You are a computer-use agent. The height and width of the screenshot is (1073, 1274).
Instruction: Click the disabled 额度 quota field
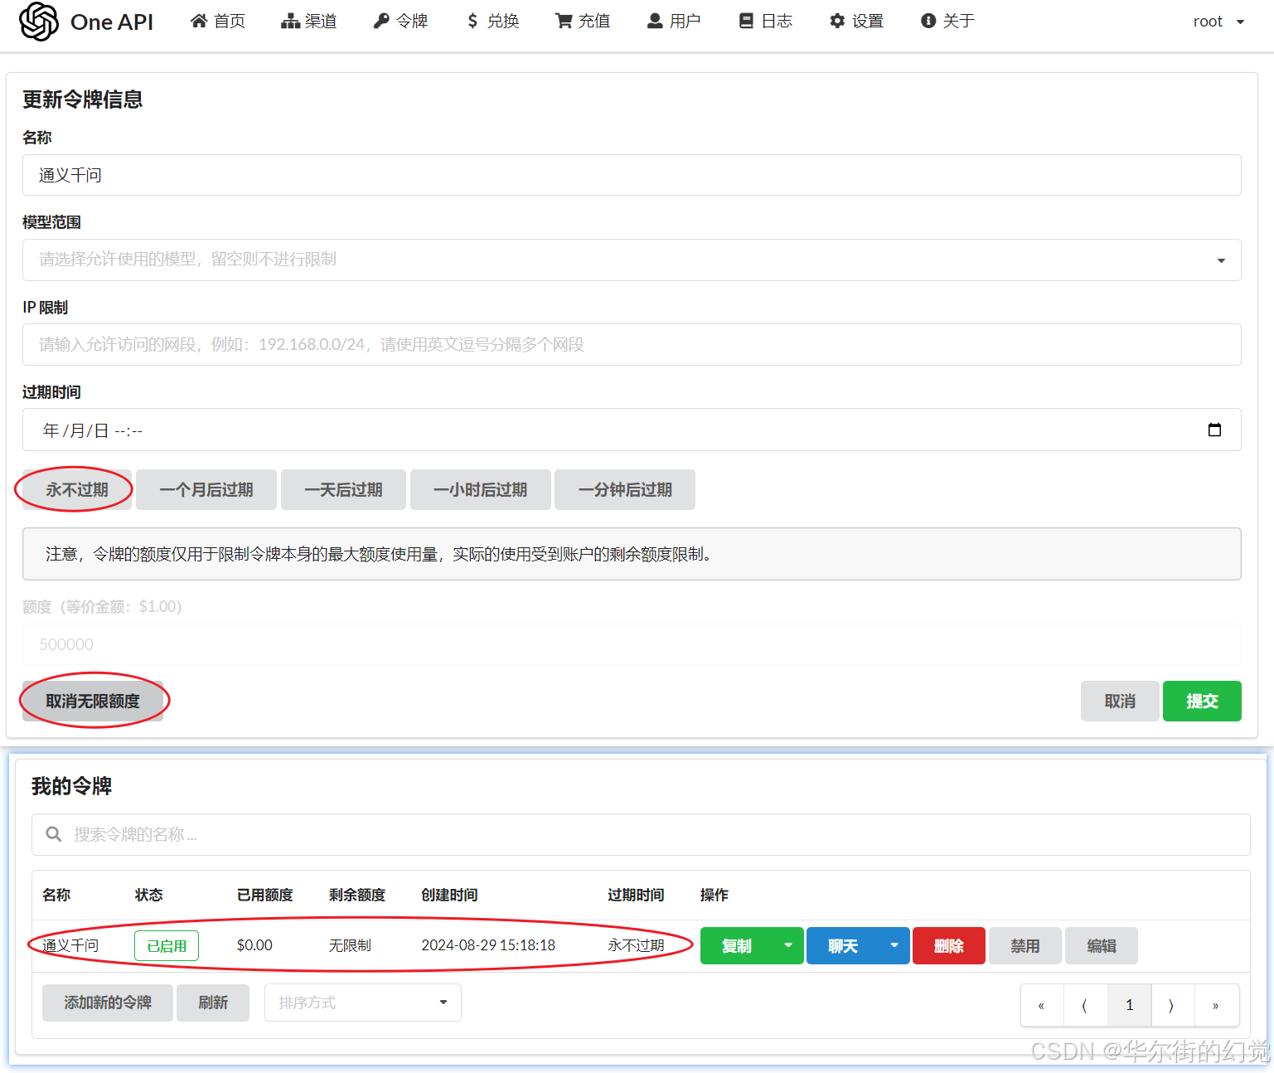[632, 644]
